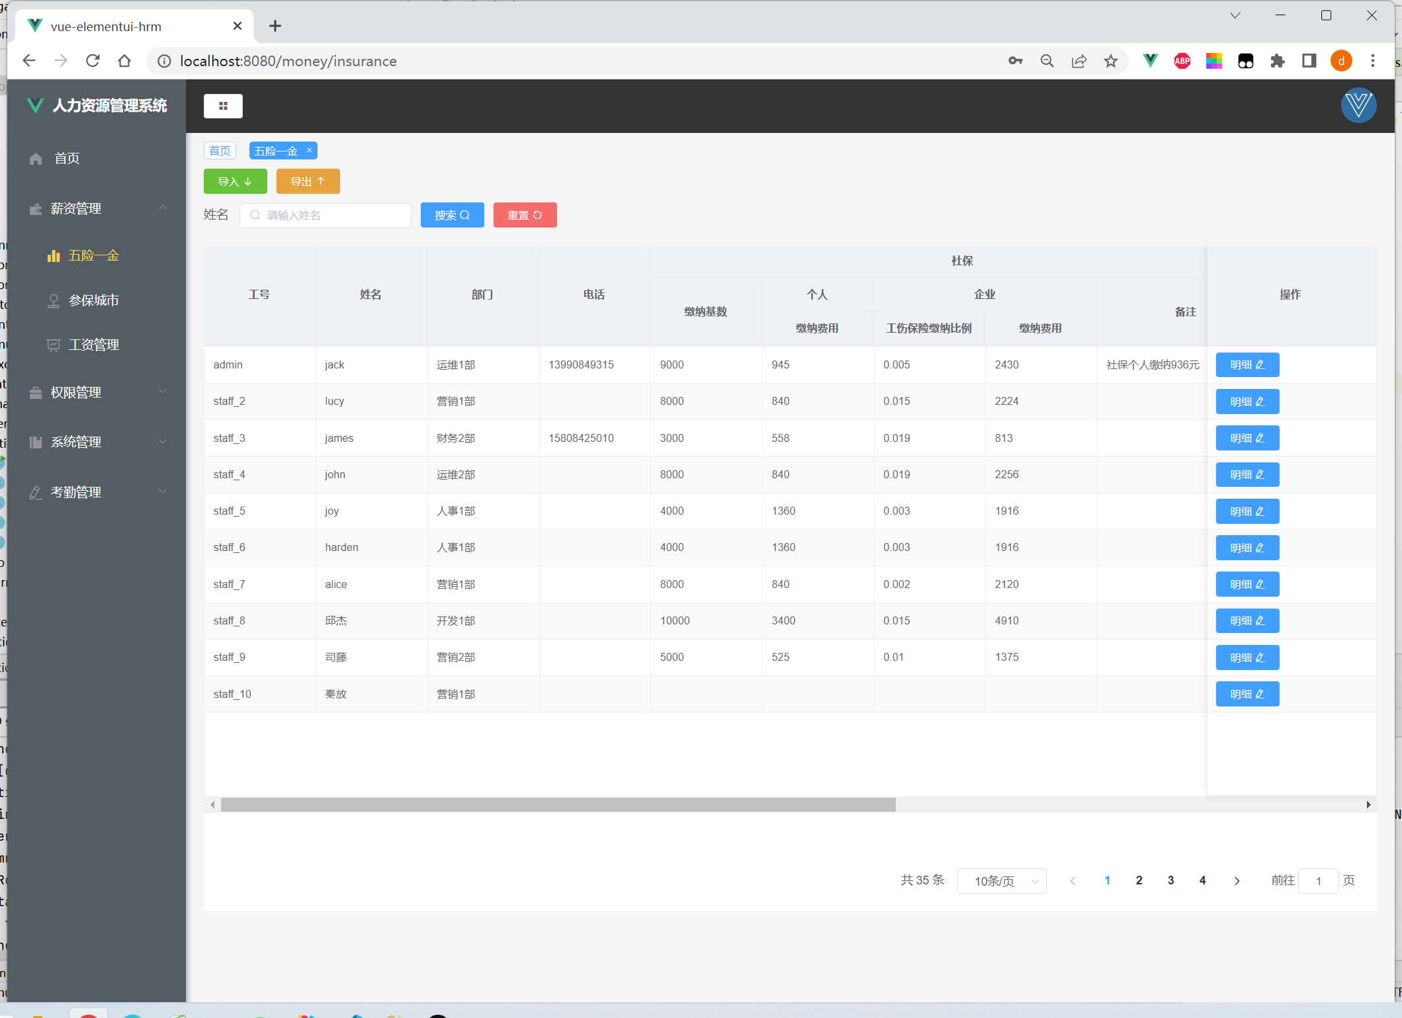1402x1018 pixels.
Task: Click the table horizontal scrollbar
Action: coord(558,804)
